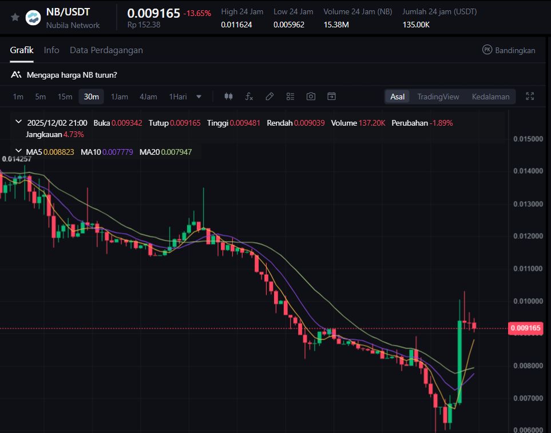Click the Bandingkan compare button
551x433 pixels.
click(509, 50)
